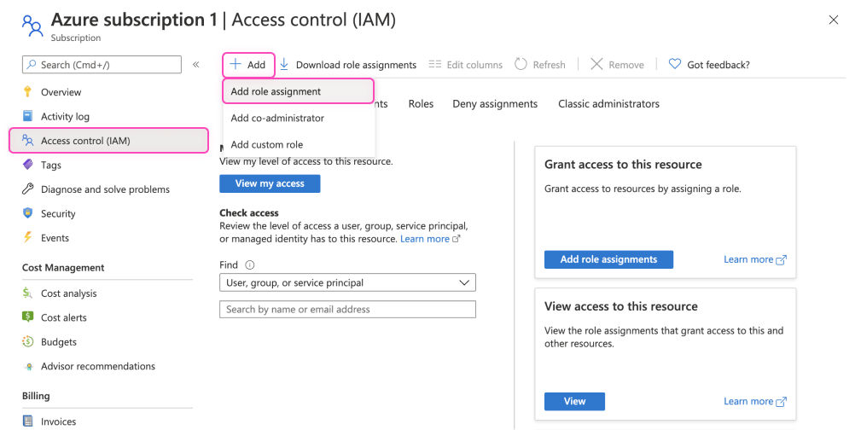Click the Overview key icon in sidebar
This screenshot has height=430, width=861.
pyautogui.click(x=28, y=92)
